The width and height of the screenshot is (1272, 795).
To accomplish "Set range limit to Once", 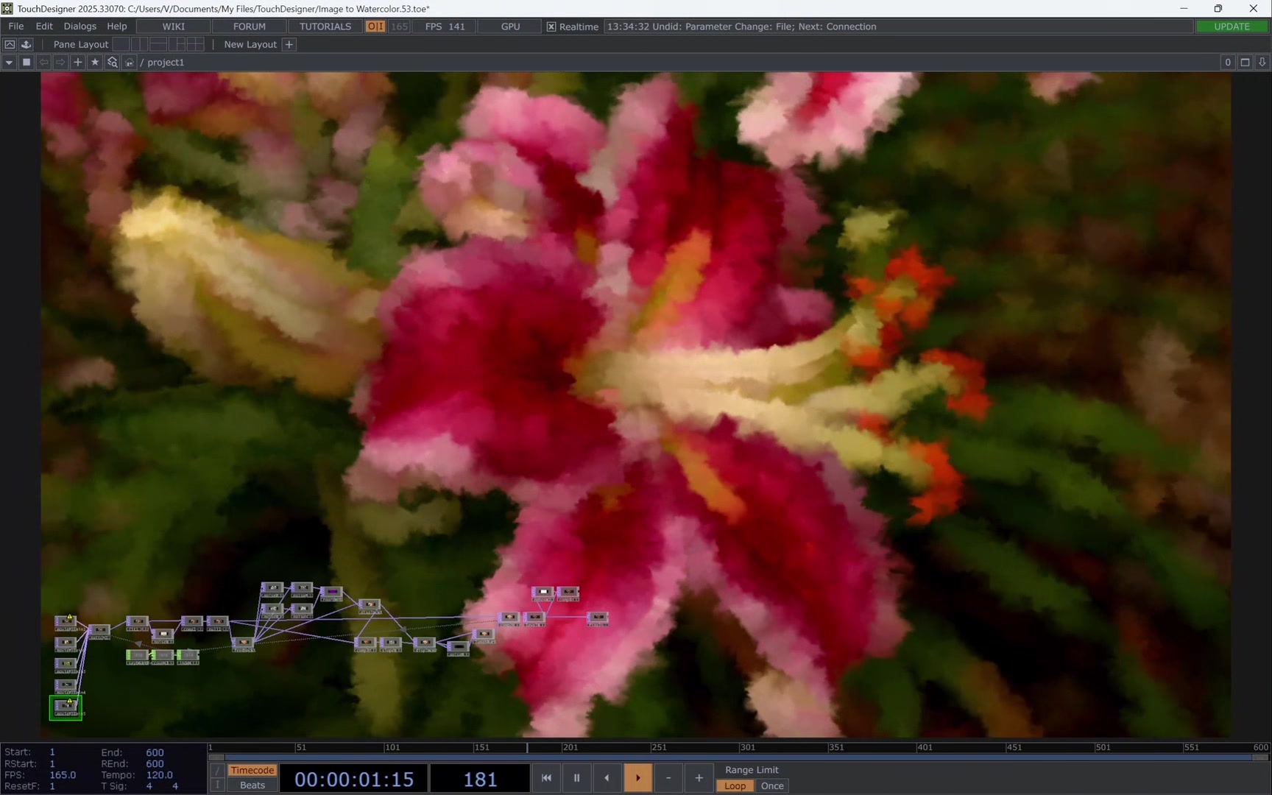I will [772, 786].
